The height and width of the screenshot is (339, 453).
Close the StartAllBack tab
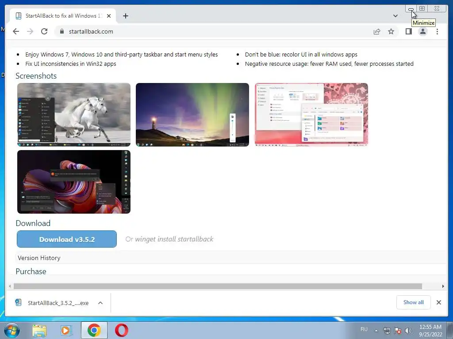click(x=109, y=16)
